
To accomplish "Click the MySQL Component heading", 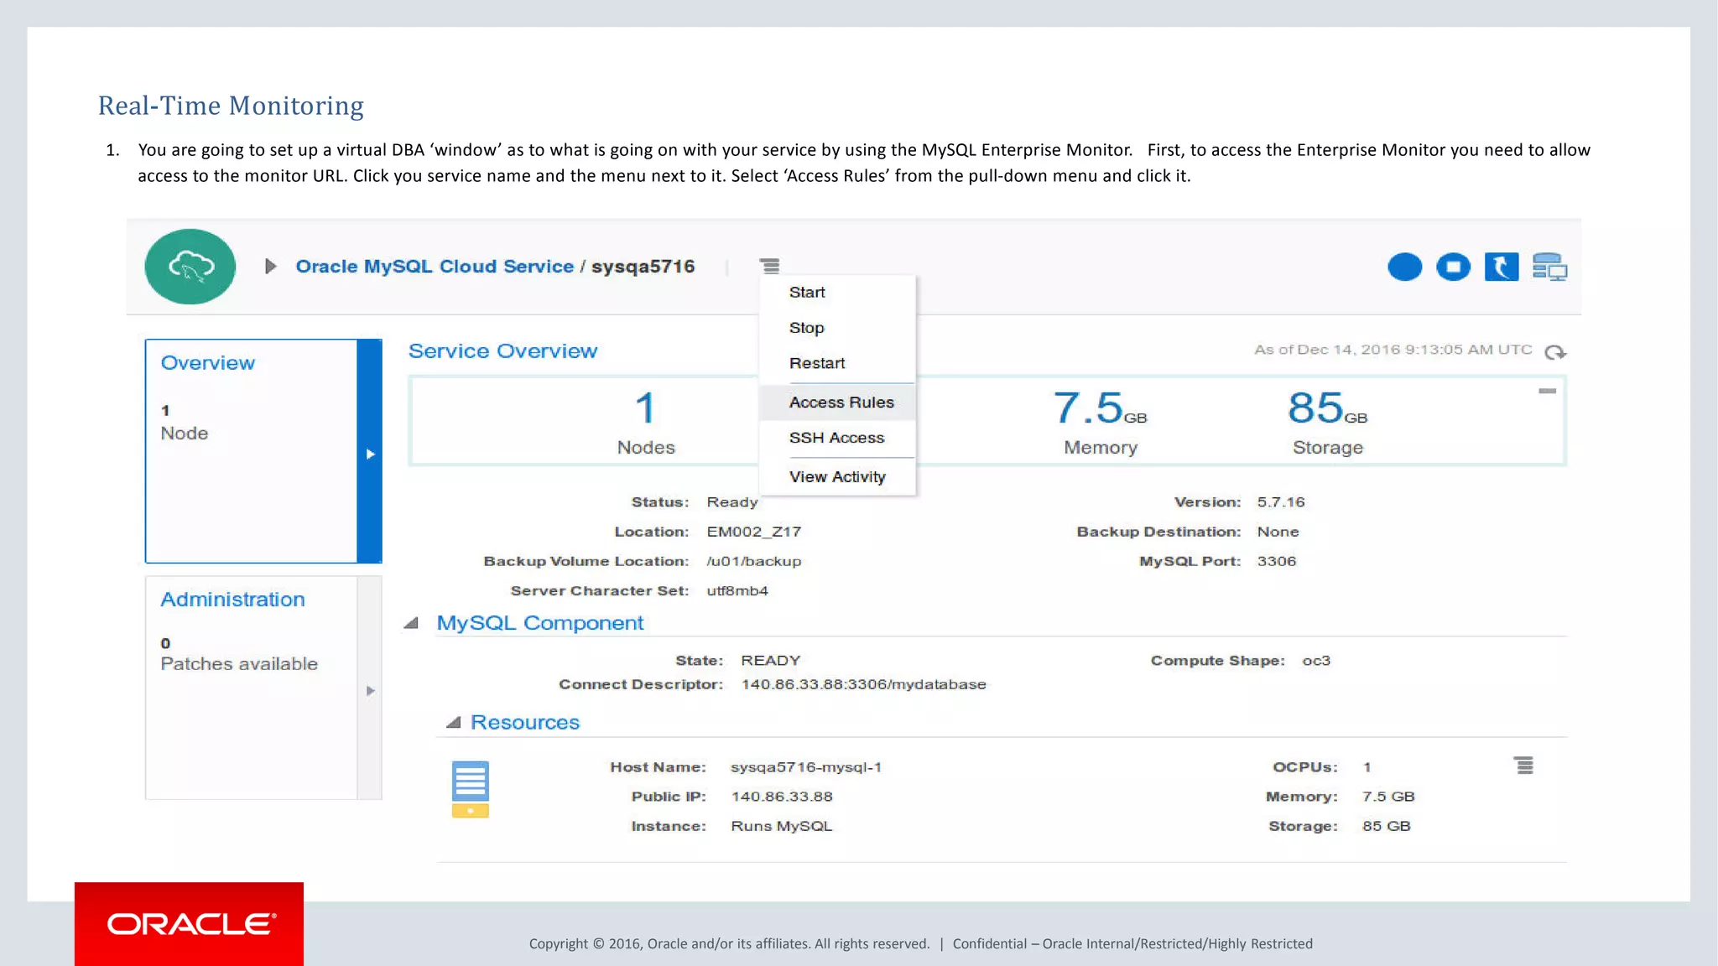I will point(540,623).
